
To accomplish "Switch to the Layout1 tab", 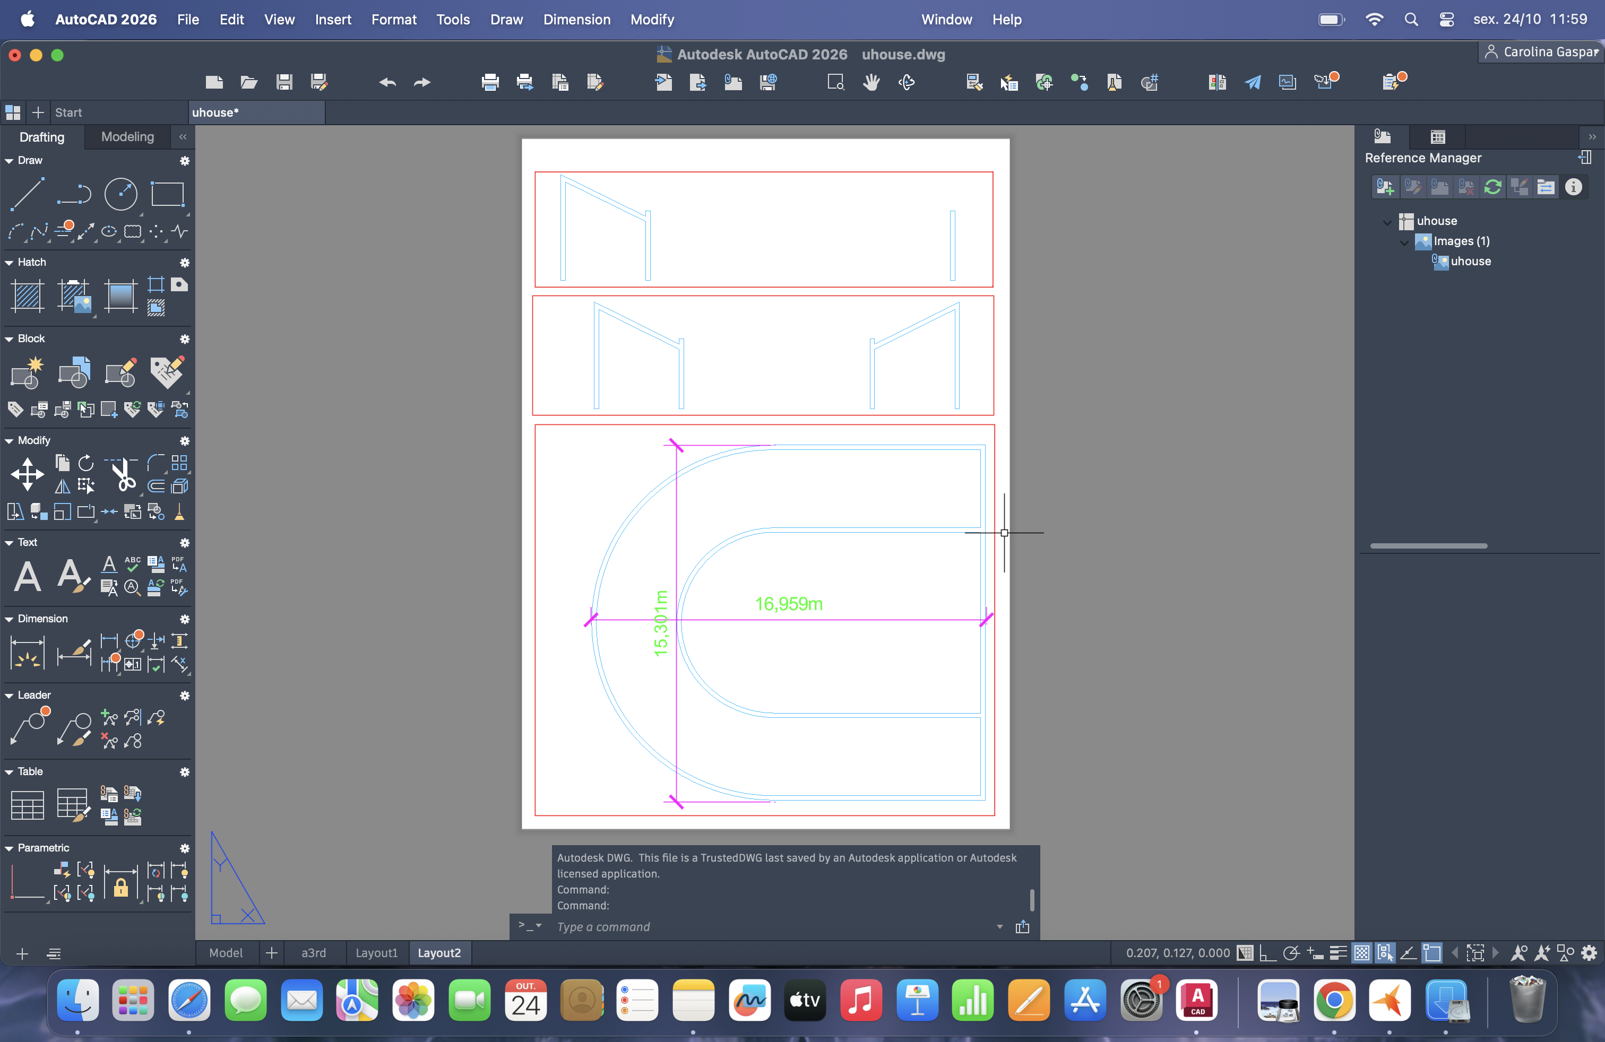I will point(376,953).
